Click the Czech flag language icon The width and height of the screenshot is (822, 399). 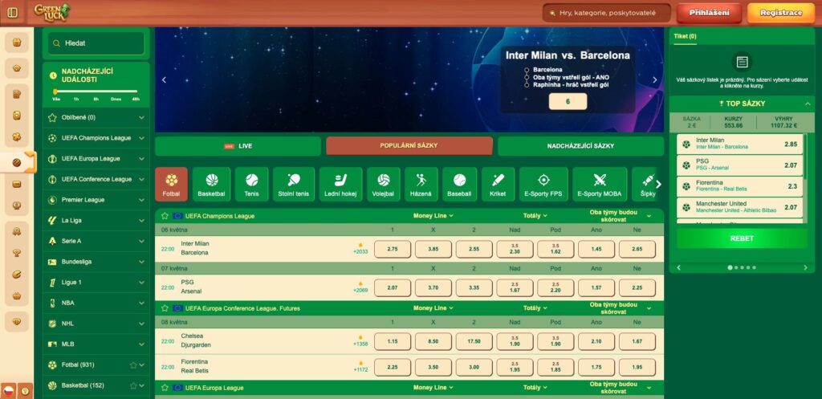[8, 391]
